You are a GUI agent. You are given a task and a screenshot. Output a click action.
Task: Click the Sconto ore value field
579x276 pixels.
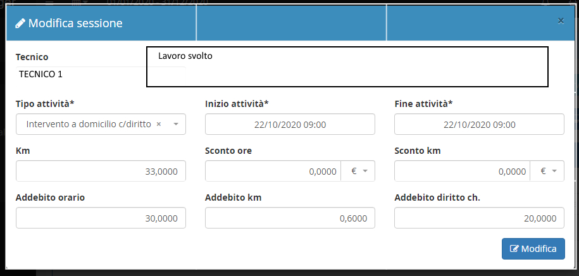pos(273,171)
